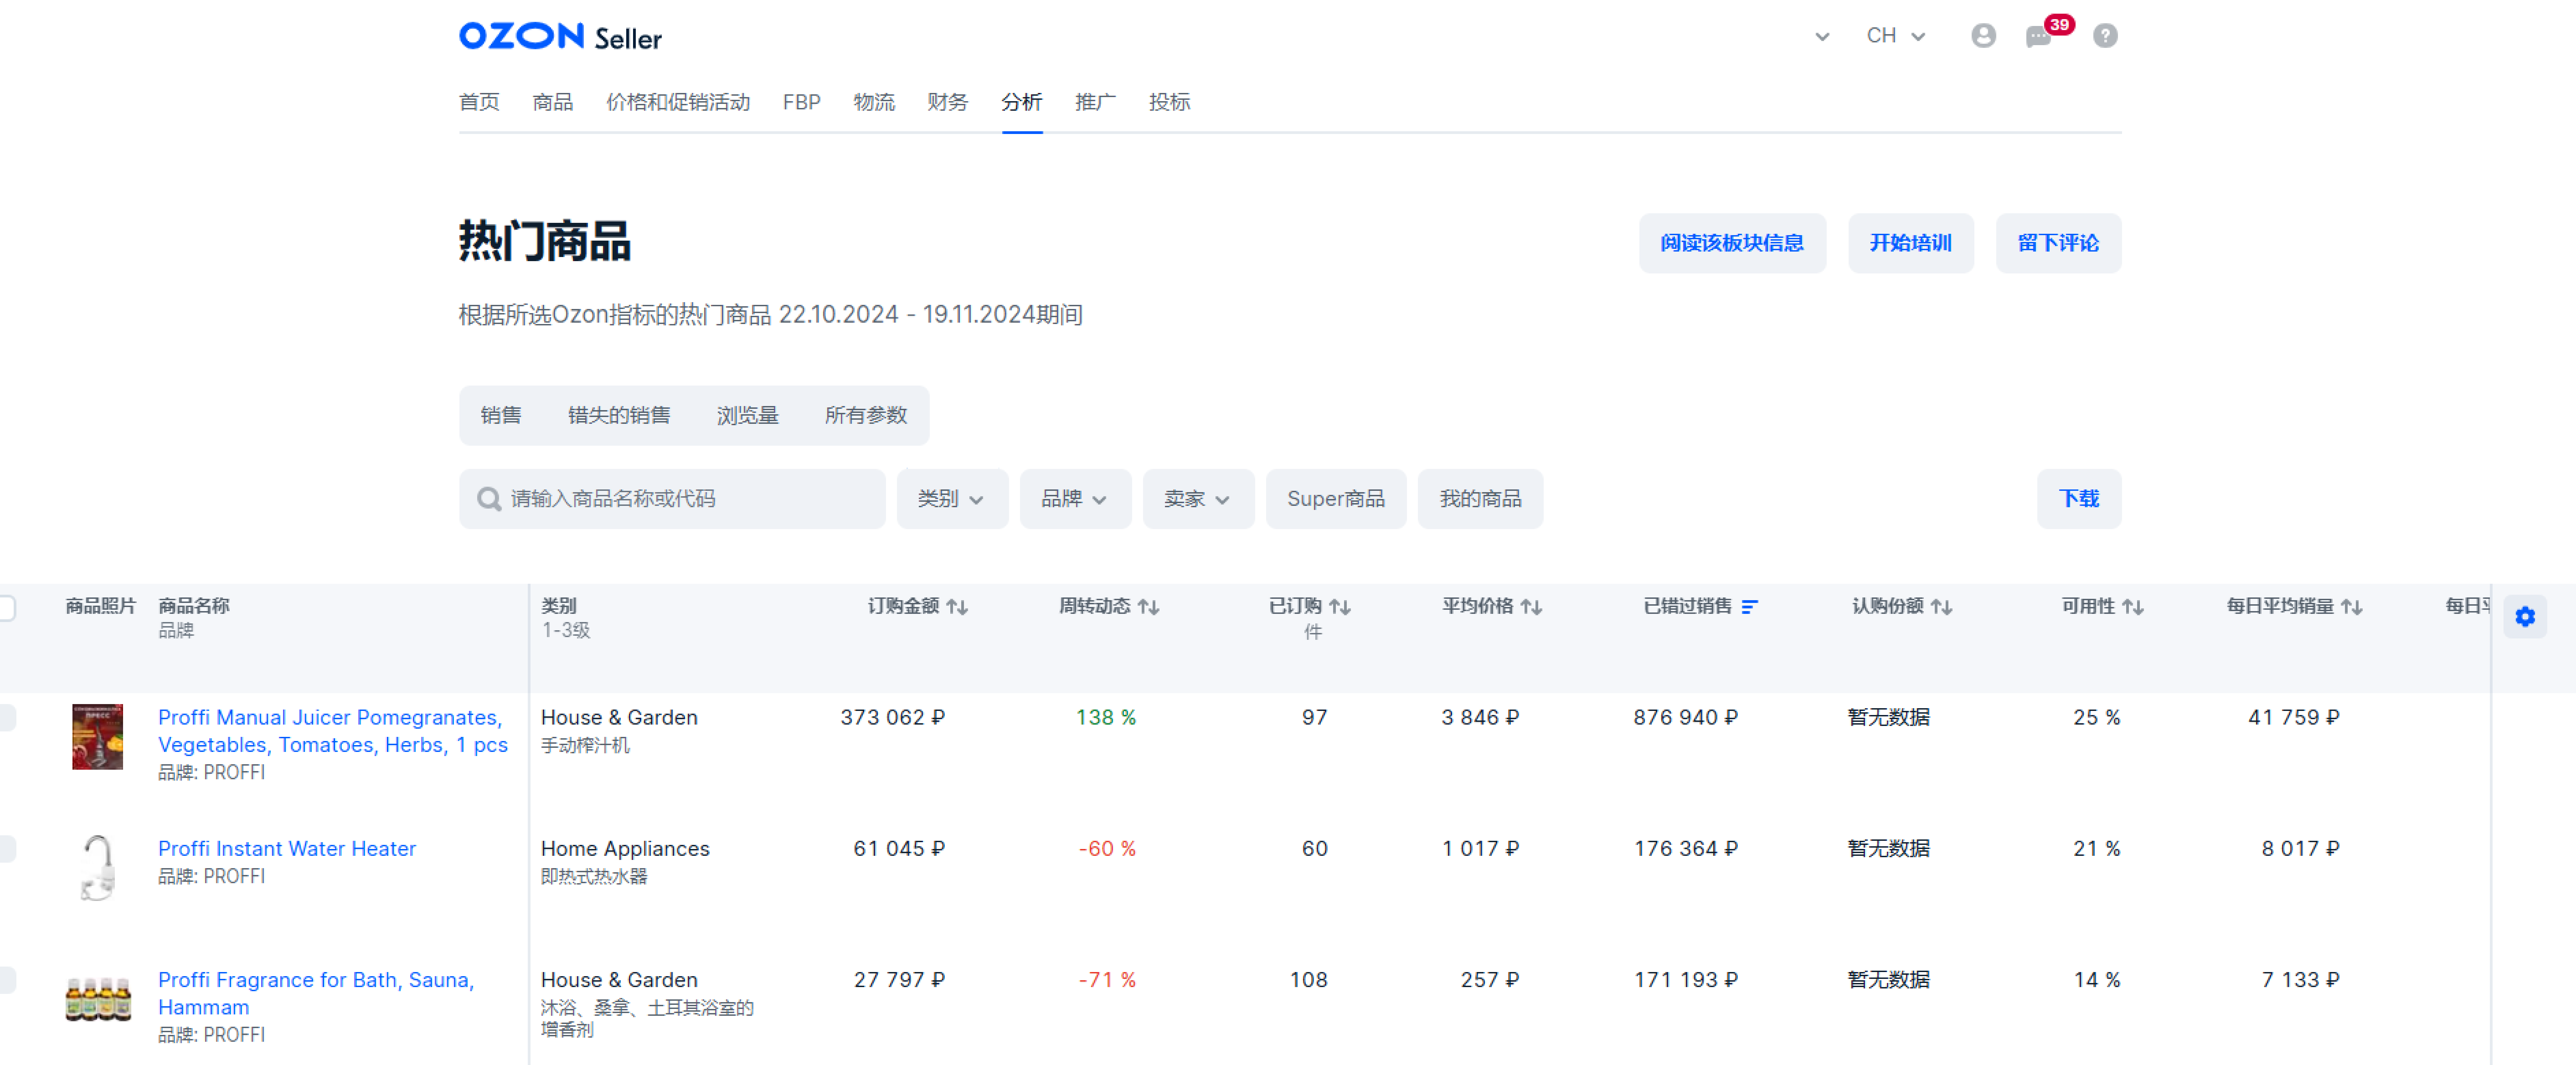Expand the 卖家 dropdown filter
2576x1065 pixels.
pyautogui.click(x=1194, y=498)
